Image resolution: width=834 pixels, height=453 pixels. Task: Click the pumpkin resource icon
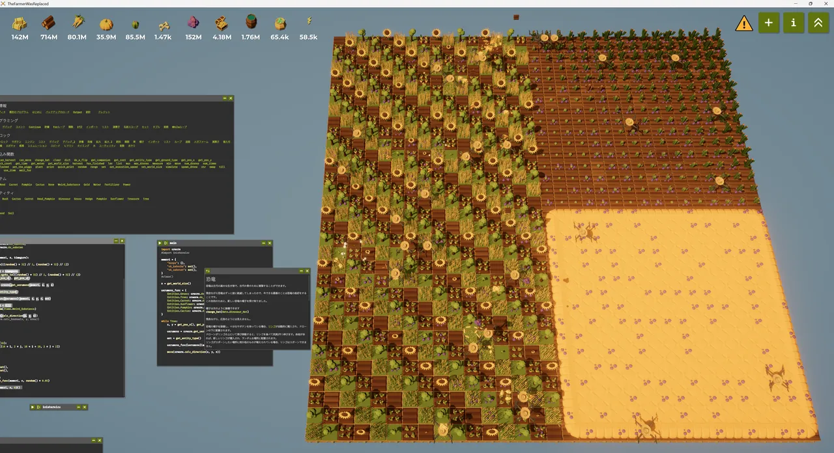coord(106,24)
